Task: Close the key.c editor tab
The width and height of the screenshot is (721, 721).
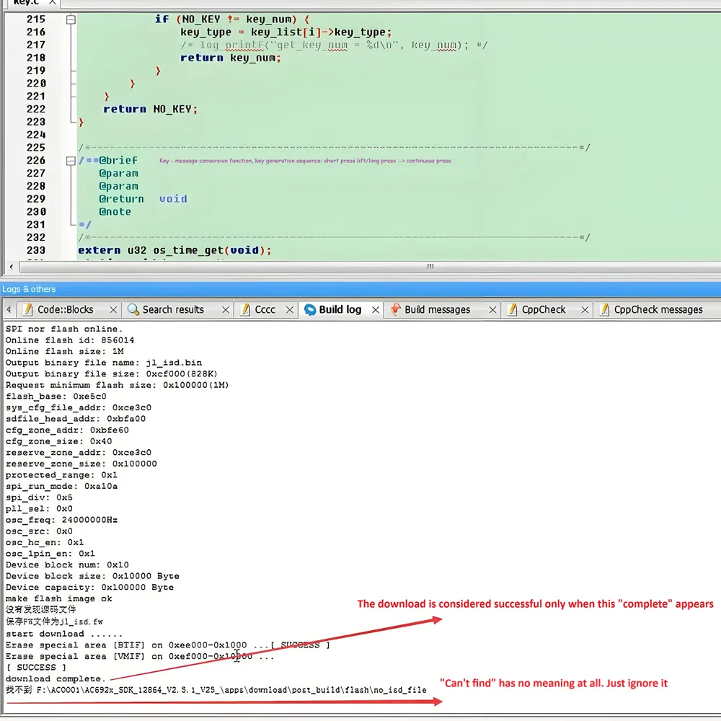Action: [x=53, y=2]
